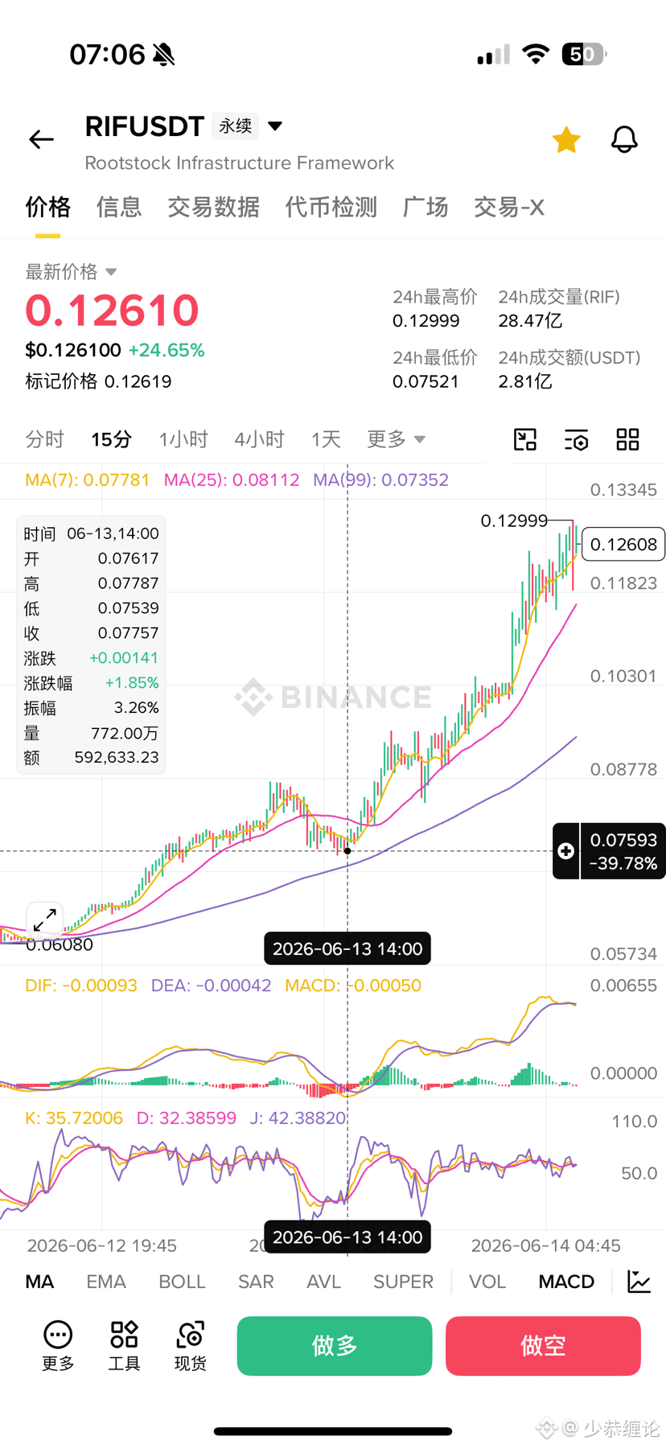Switch to the 价格 tab
This screenshot has height=1449, width=666.
tap(47, 207)
